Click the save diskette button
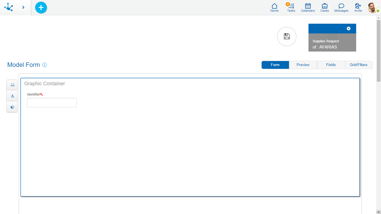This screenshot has height=214, width=381. (x=287, y=37)
